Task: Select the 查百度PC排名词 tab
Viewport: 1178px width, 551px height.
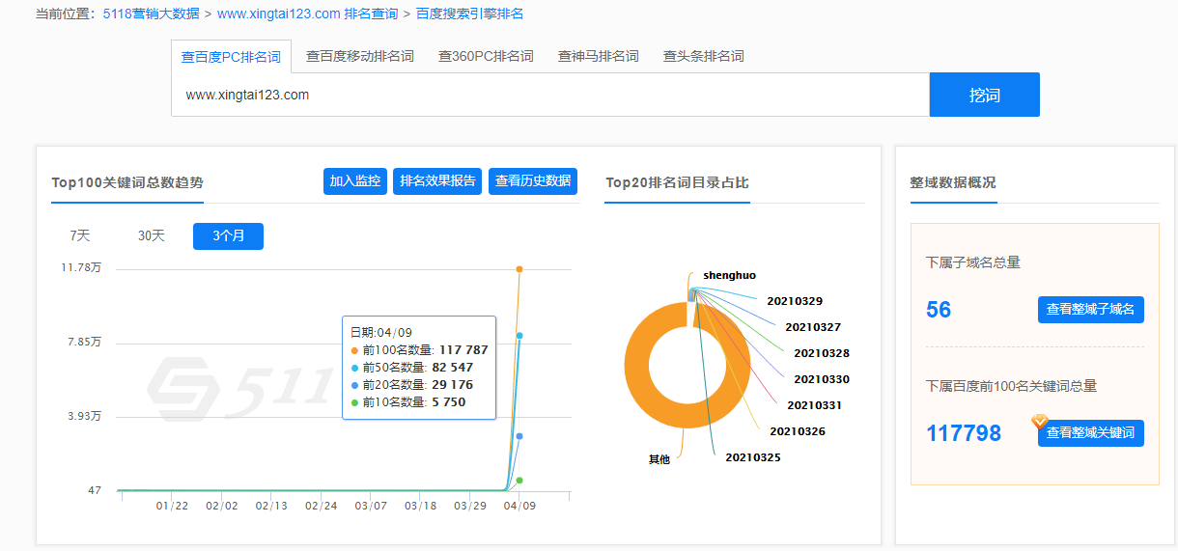Action: point(231,57)
